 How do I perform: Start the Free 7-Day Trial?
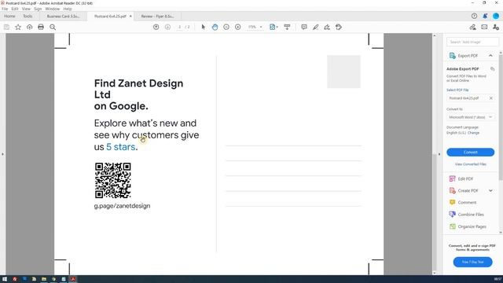coord(472,262)
